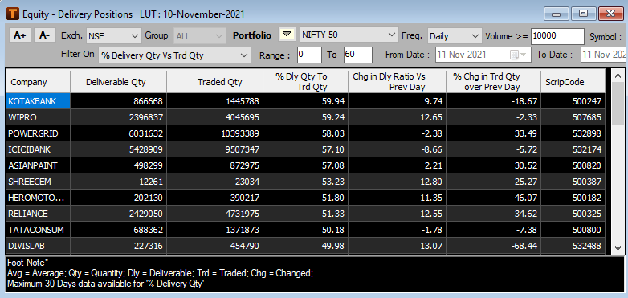Click traded qty 454790 cell

pyautogui.click(x=214, y=246)
